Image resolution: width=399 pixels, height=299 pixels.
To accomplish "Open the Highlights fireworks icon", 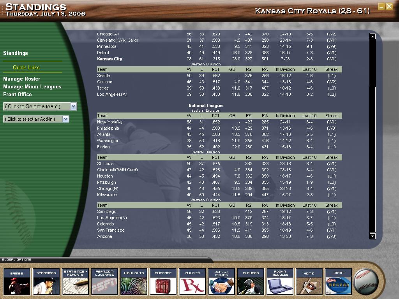I will click(x=134, y=281).
